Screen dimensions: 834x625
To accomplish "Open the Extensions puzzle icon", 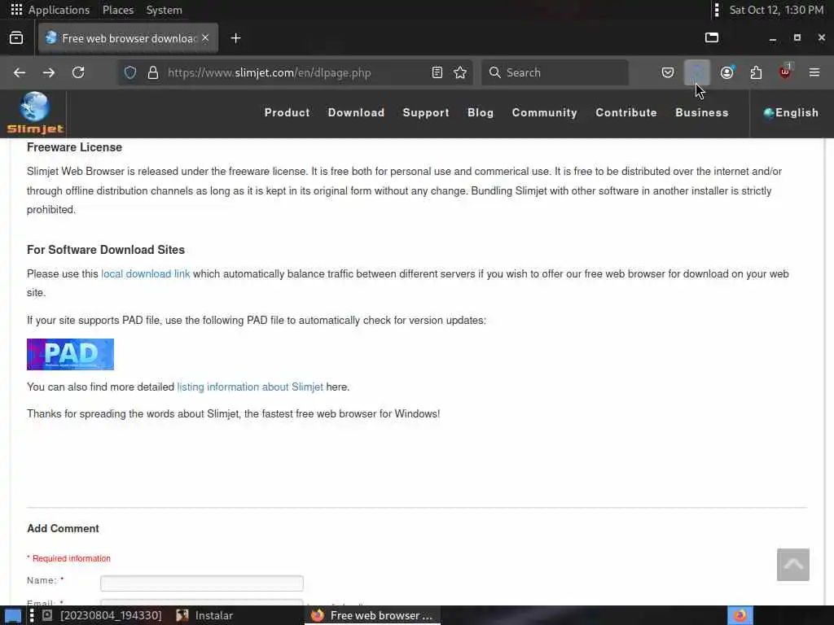I will point(756,72).
